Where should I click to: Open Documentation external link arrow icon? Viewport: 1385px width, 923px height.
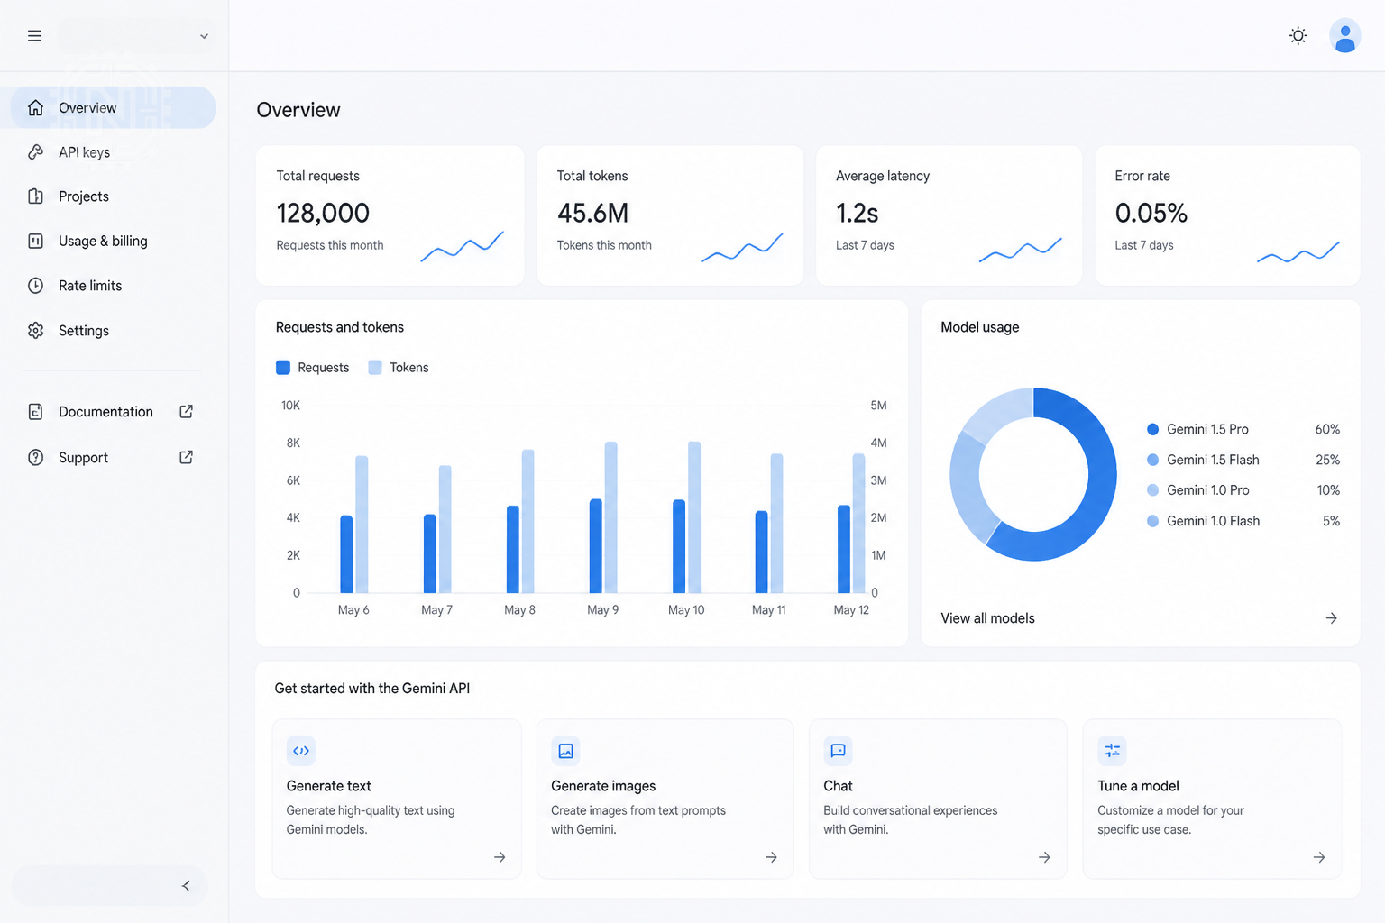click(186, 412)
